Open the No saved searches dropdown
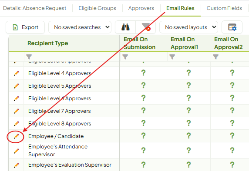 pyautogui.click(x=80, y=27)
